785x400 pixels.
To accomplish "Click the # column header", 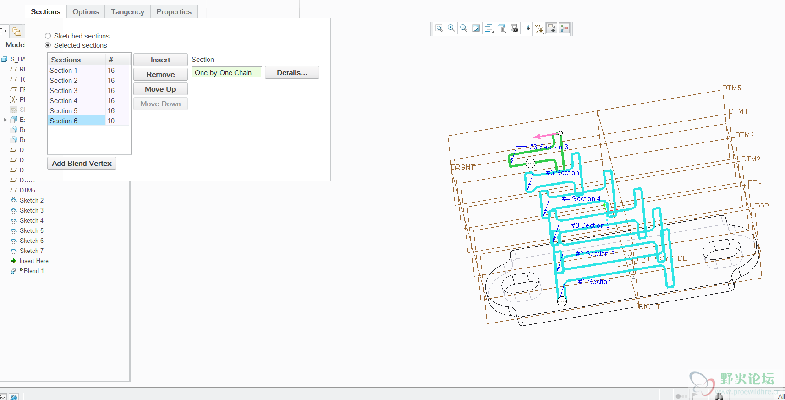I will 118,60.
